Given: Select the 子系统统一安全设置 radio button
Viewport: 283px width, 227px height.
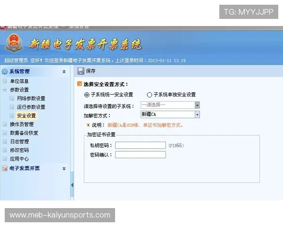Looking at the screenshot, I should point(87,95).
